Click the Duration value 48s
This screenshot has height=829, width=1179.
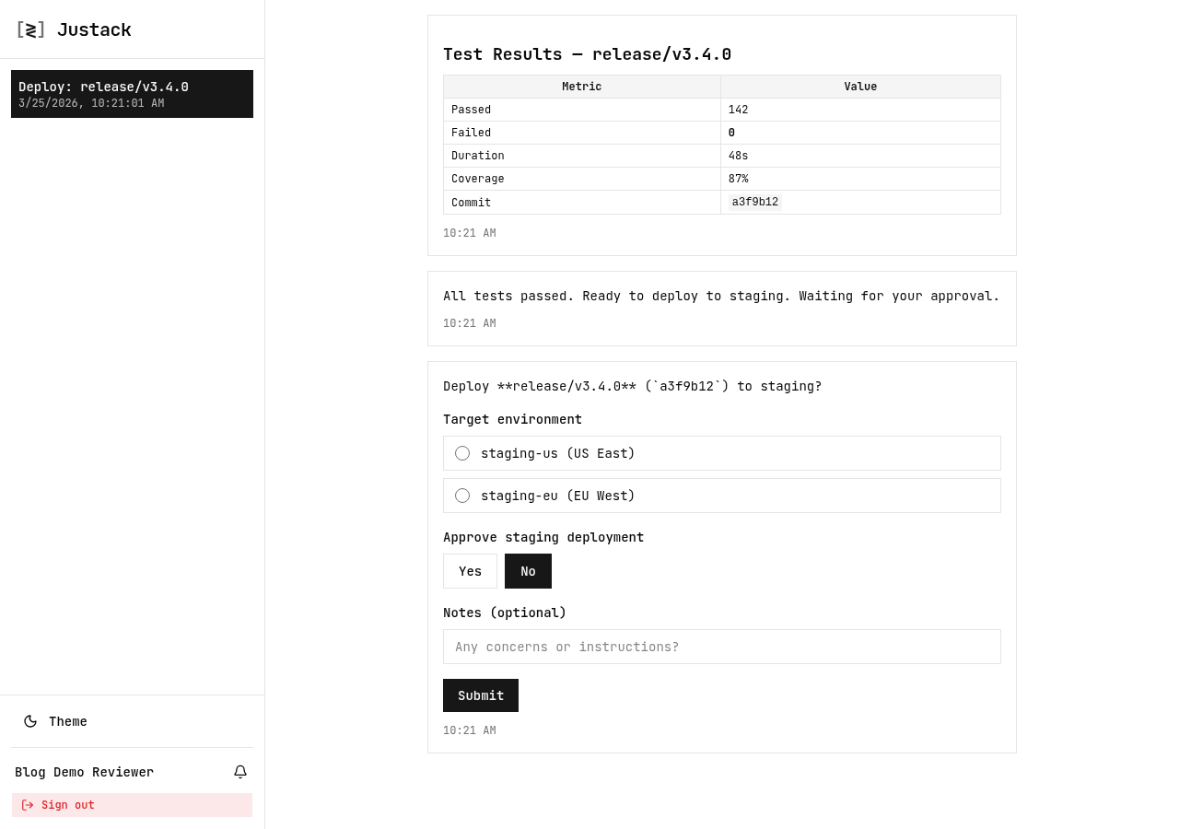(x=738, y=156)
